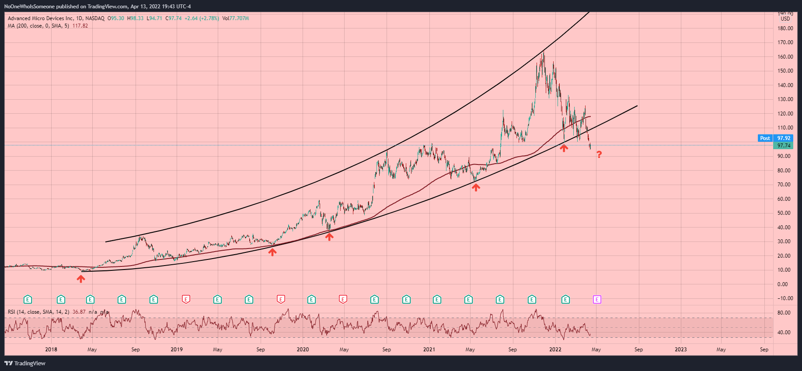This screenshot has width=802, height=371.
Task: Click the 2020 label on the time axis
Action: point(303,350)
